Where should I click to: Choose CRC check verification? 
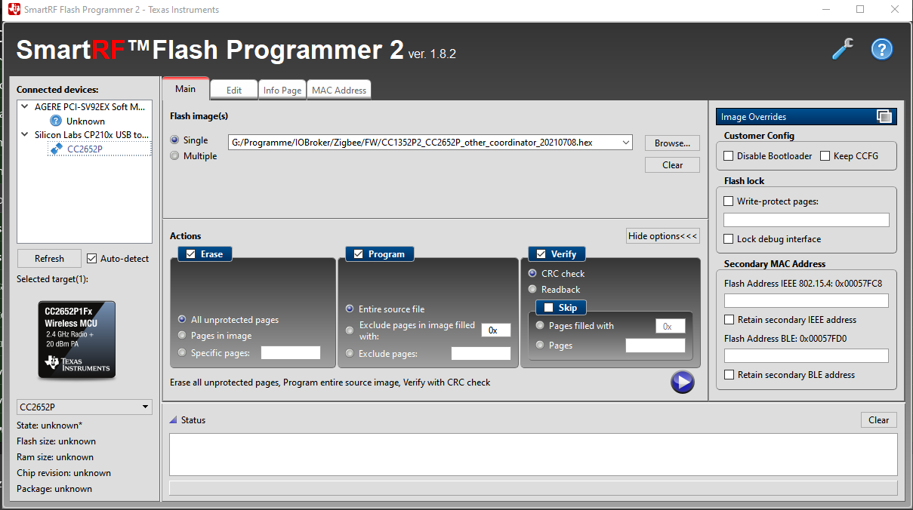click(533, 274)
